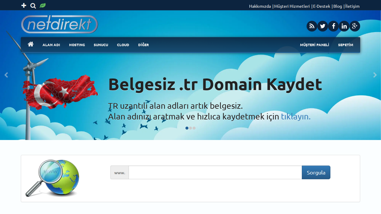Image resolution: width=381 pixels, height=214 pixels.
Task: Open the CLOUD menu
Action: point(123,45)
